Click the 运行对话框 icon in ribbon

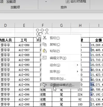click(68, 1)
